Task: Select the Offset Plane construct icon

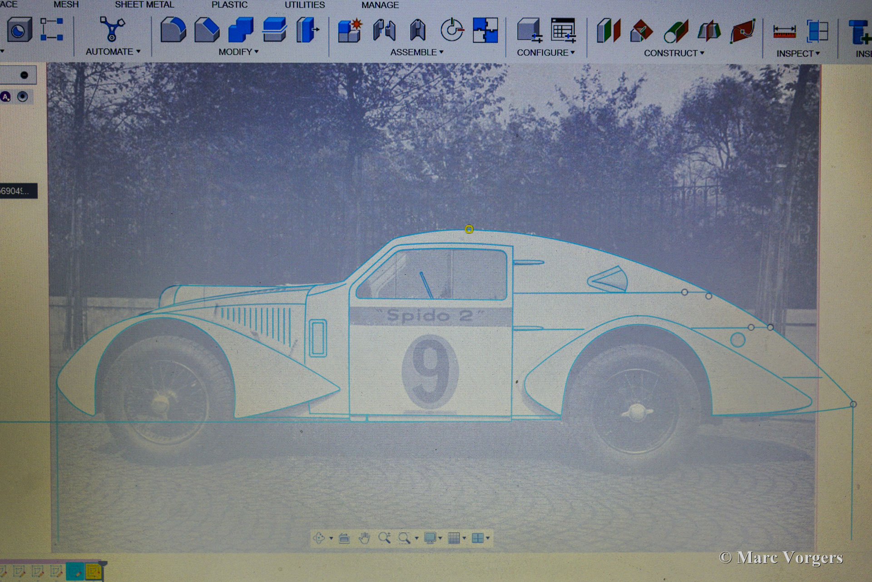Action: [608, 31]
